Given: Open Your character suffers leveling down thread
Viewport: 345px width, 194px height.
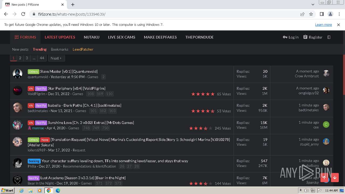Looking at the screenshot, I should (x=115, y=161).
